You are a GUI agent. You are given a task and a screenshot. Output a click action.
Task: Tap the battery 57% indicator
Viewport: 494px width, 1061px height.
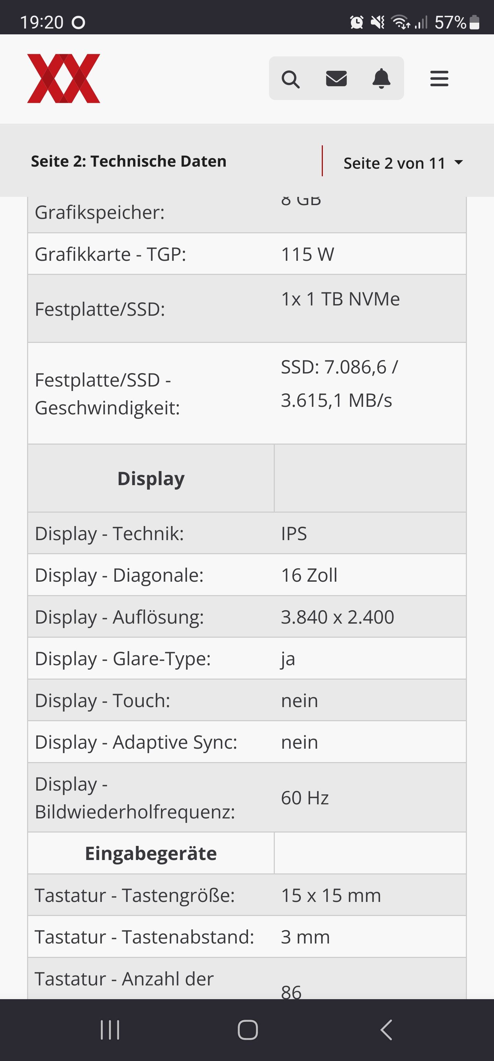457,22
